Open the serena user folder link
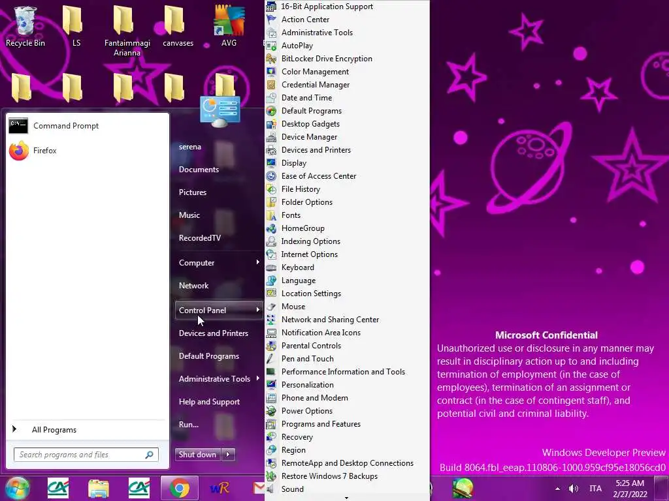Screen dimensions: 669x501 click(190, 147)
